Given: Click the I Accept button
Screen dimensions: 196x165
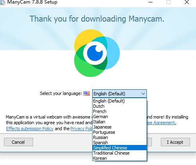Looking at the screenshot, I should (175, 142).
